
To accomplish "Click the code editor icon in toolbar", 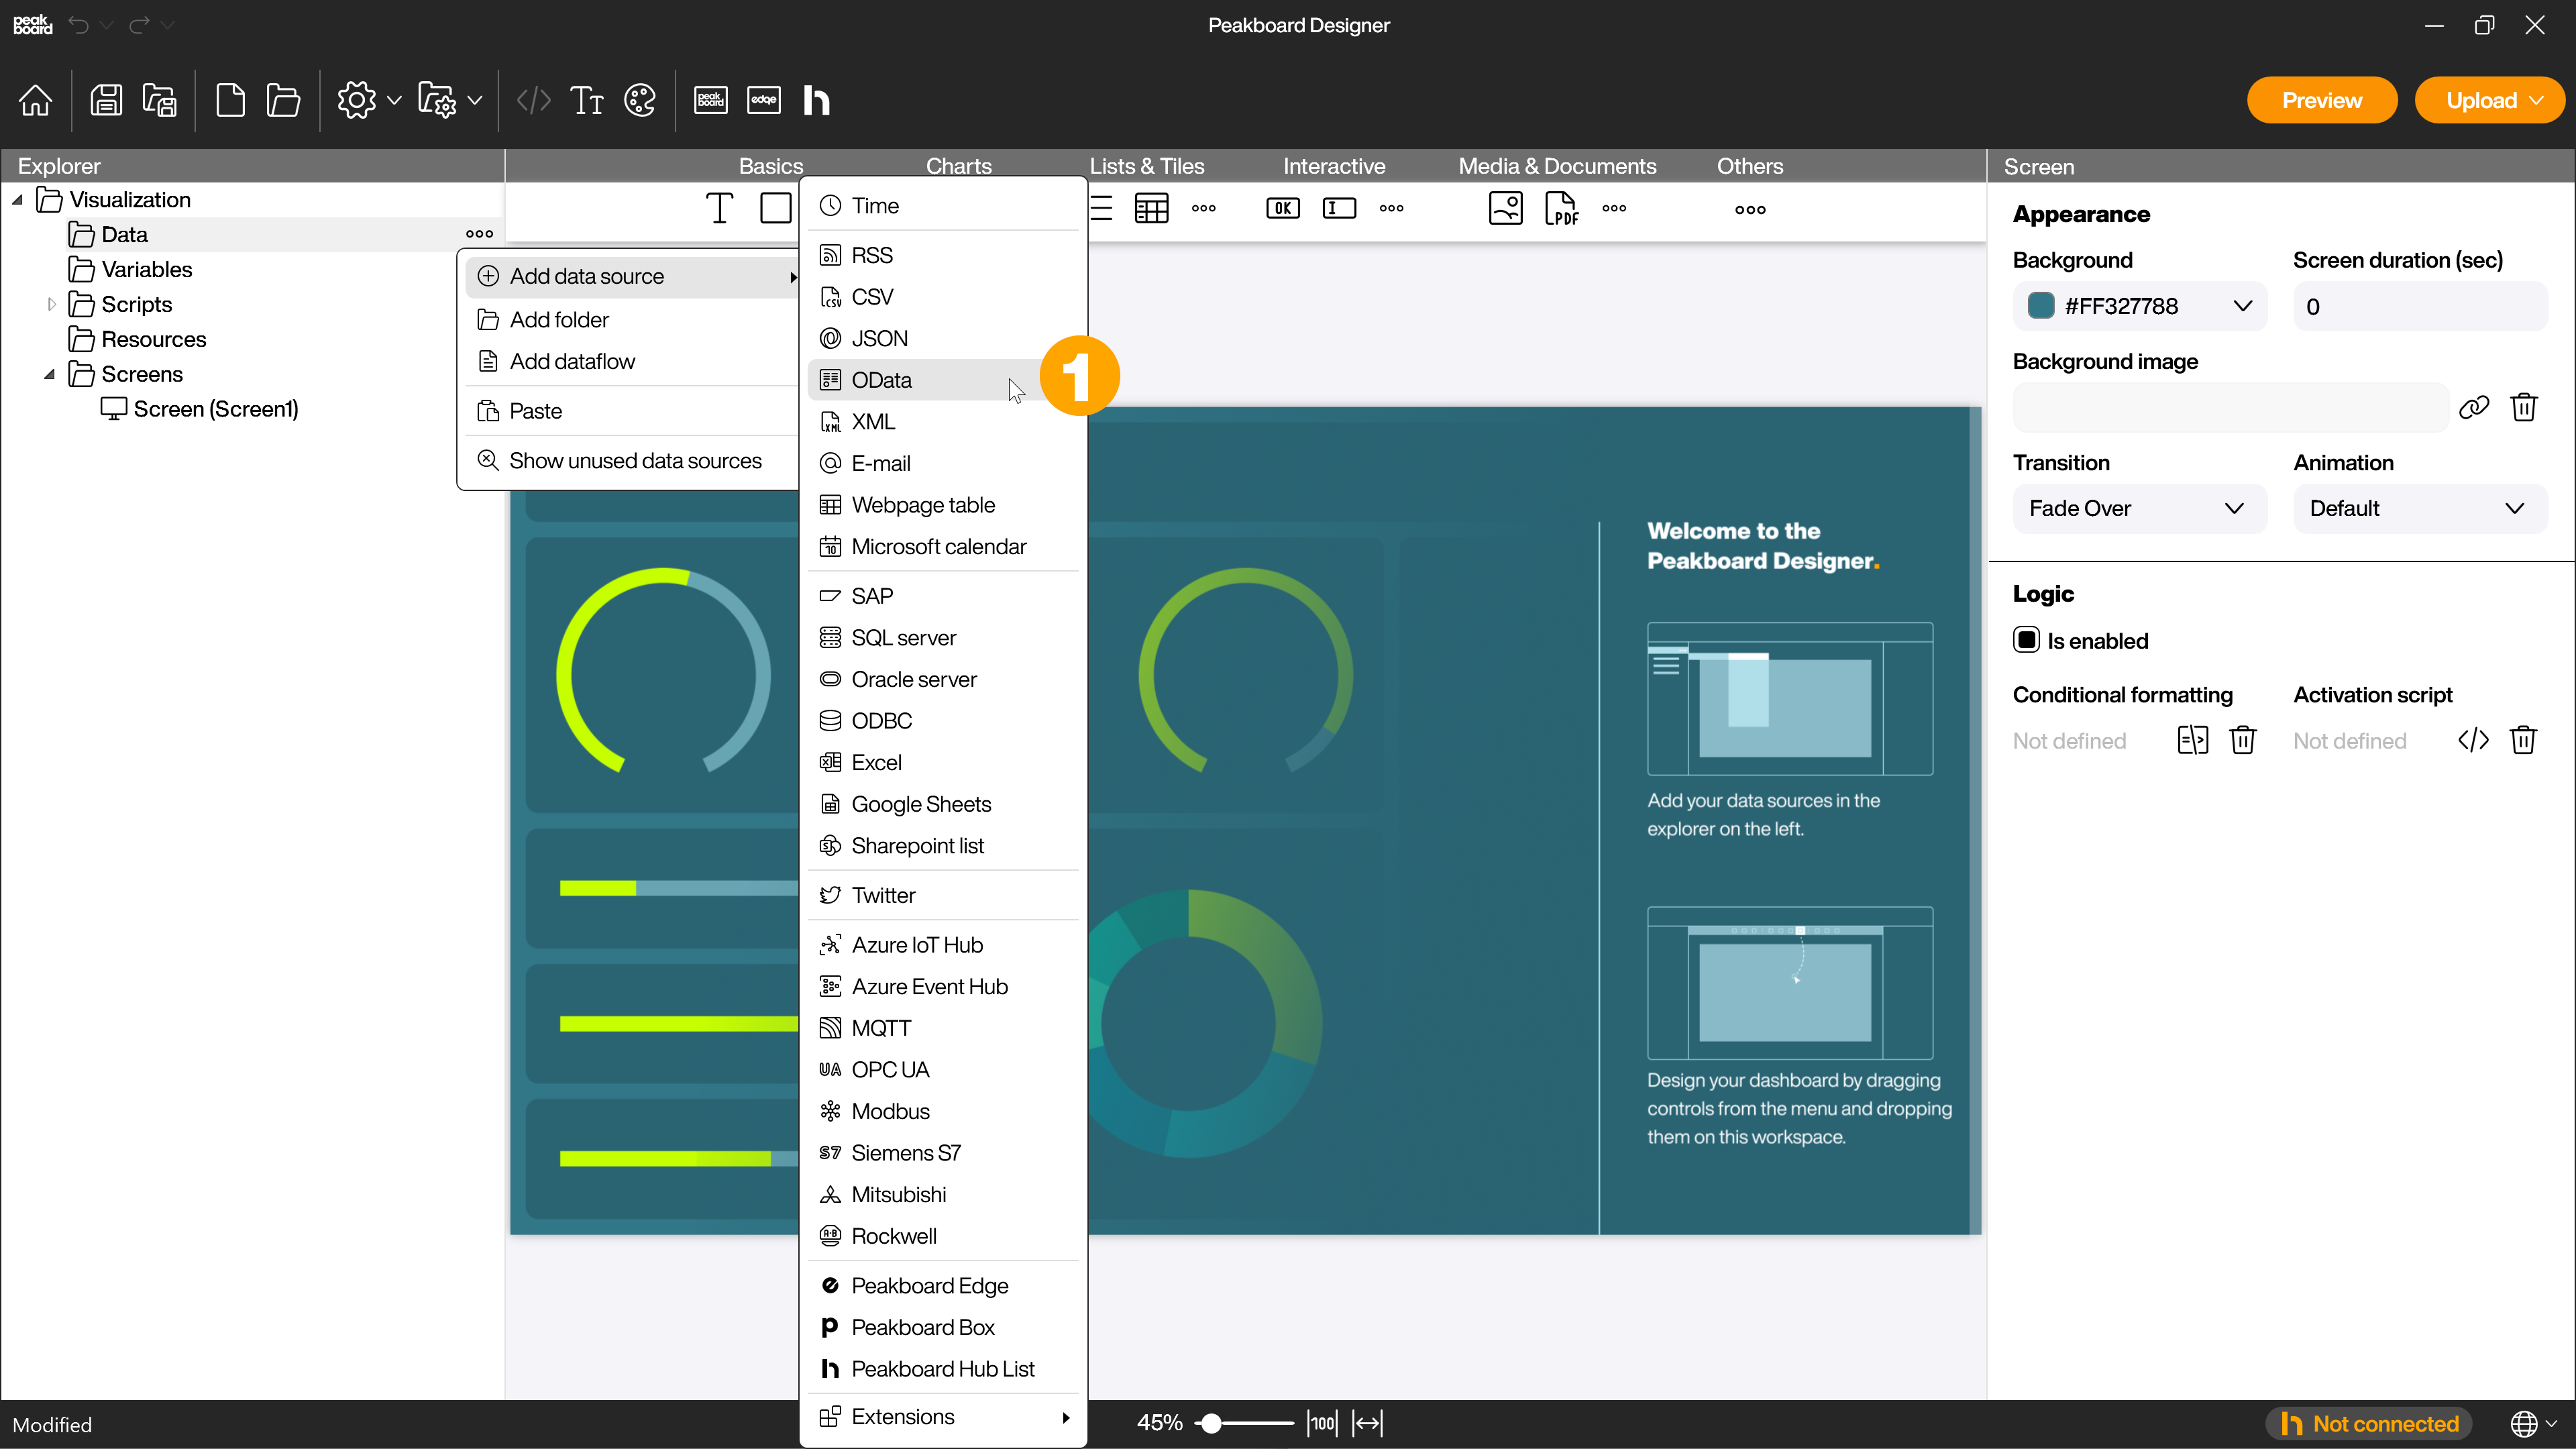I will tap(534, 101).
